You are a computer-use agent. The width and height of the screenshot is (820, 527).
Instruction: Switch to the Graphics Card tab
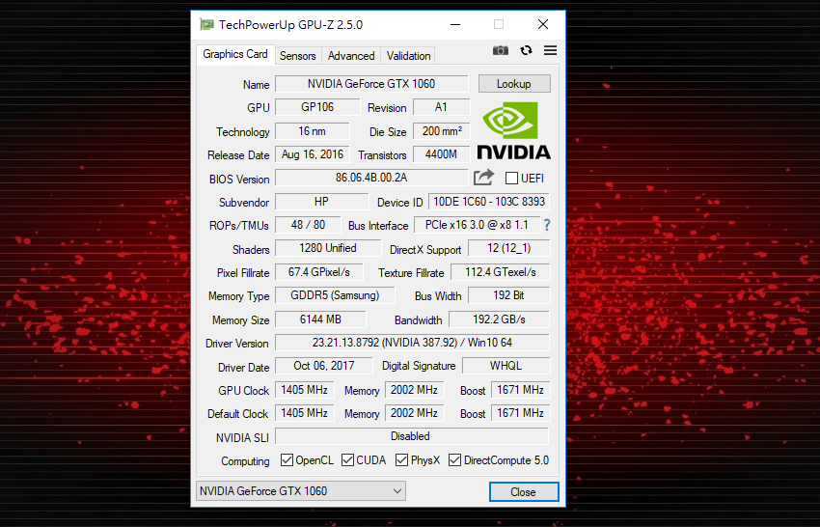pos(235,54)
